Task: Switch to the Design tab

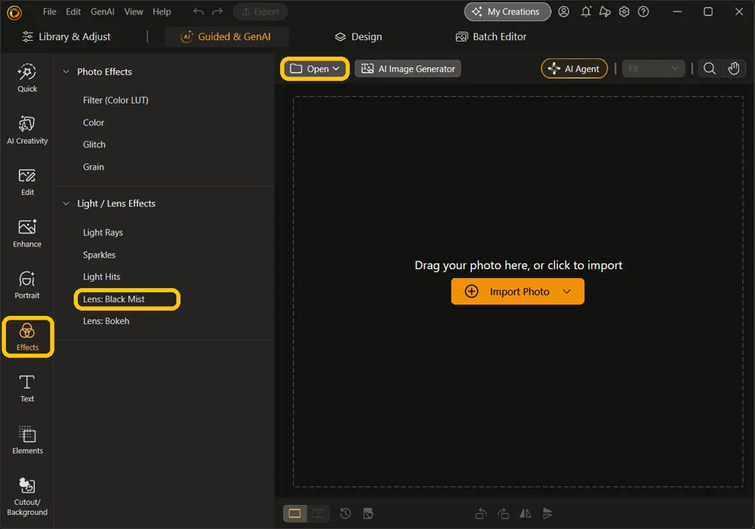Action: click(358, 36)
